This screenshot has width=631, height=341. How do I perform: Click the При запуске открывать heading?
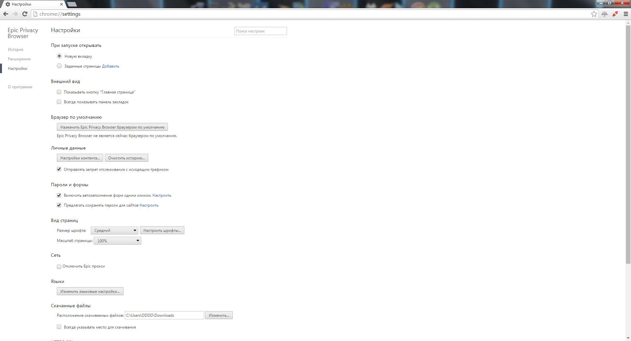coord(76,45)
